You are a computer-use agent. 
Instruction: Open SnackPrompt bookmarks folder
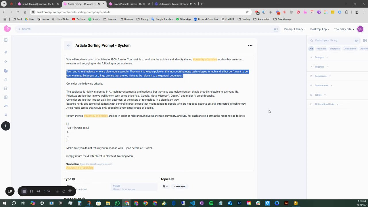coord(282,19)
